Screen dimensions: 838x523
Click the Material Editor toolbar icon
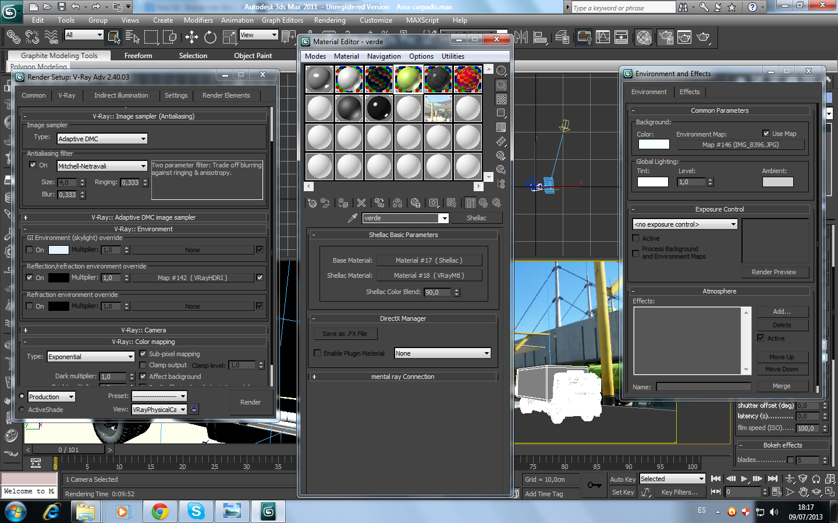click(644, 37)
